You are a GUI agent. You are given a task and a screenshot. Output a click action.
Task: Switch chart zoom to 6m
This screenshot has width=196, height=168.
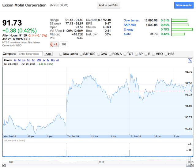coord(33,60)
